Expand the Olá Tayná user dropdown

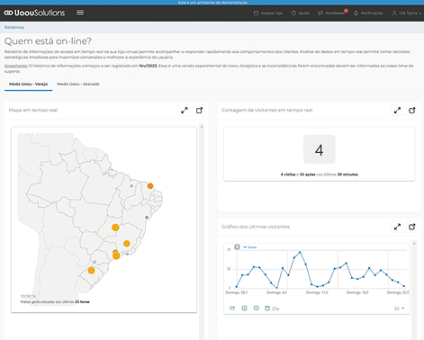[x=407, y=13]
